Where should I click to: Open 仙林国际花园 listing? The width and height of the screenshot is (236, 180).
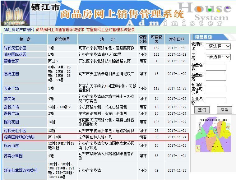click(x=15, y=54)
